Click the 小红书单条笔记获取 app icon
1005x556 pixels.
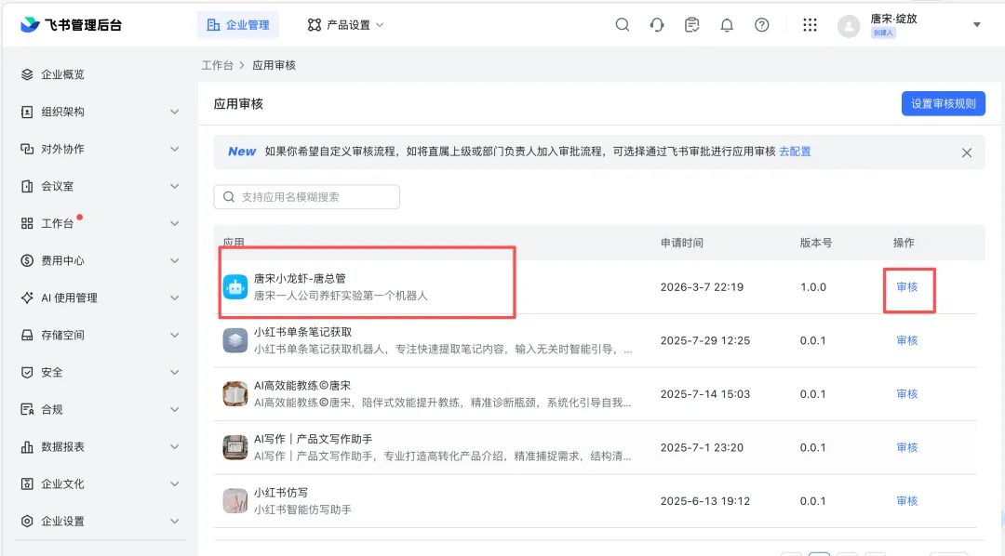[235, 340]
